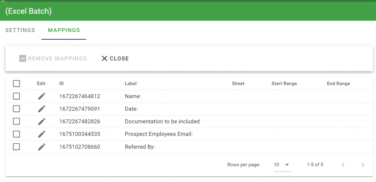Mark the Referred By: row checkbox
This screenshot has height=182, width=376.
[x=17, y=147]
